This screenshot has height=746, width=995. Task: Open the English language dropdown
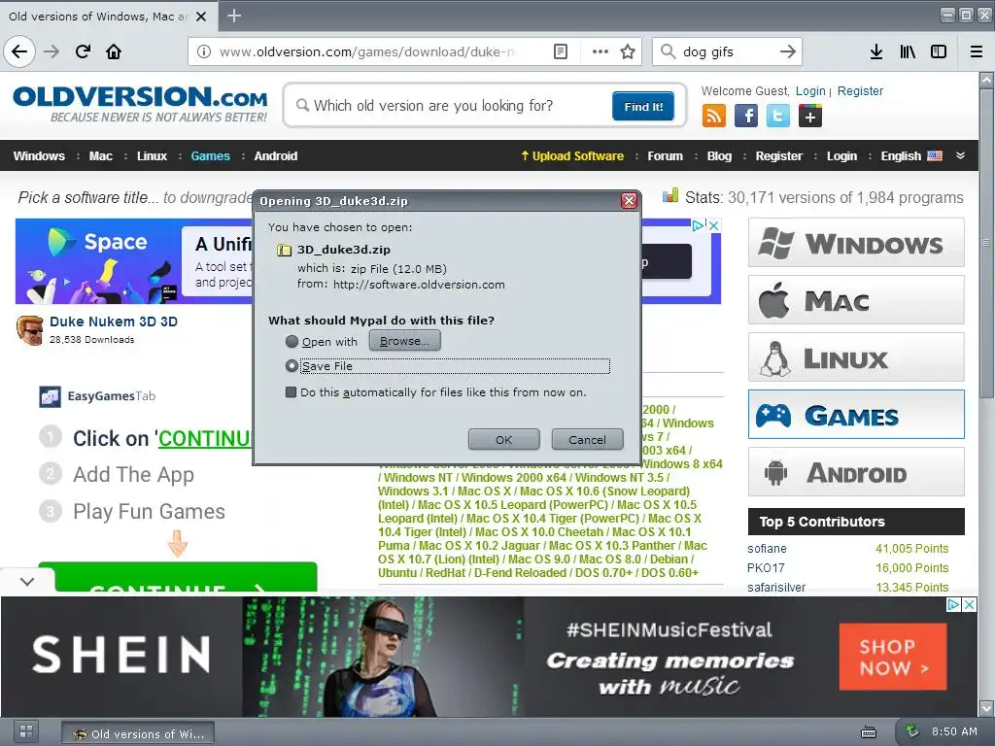pyautogui.click(x=911, y=156)
